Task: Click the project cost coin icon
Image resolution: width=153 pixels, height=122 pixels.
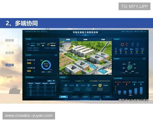Action: tap(28, 44)
